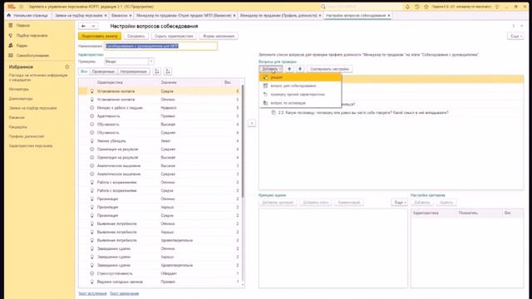Click the Сохранить button
This screenshot has height=299, width=532.
tap(136, 36)
